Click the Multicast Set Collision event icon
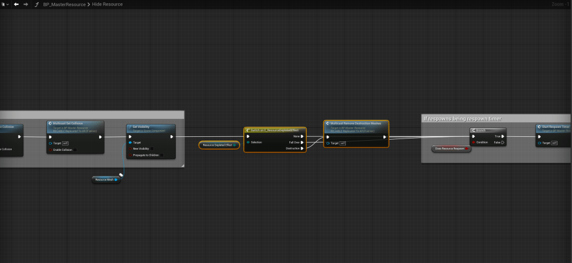This screenshot has height=263, width=572. [x=50, y=123]
